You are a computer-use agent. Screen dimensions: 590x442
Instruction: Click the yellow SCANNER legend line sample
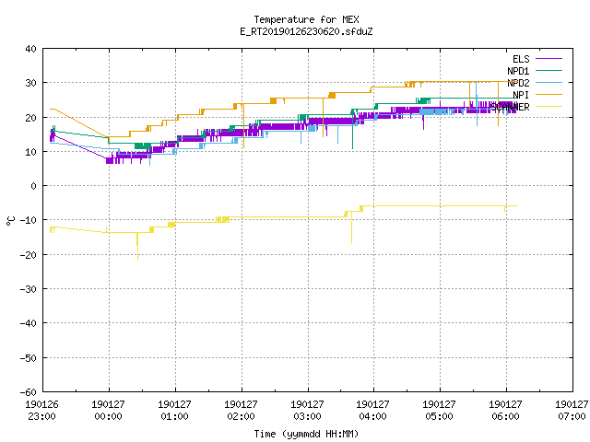point(549,107)
